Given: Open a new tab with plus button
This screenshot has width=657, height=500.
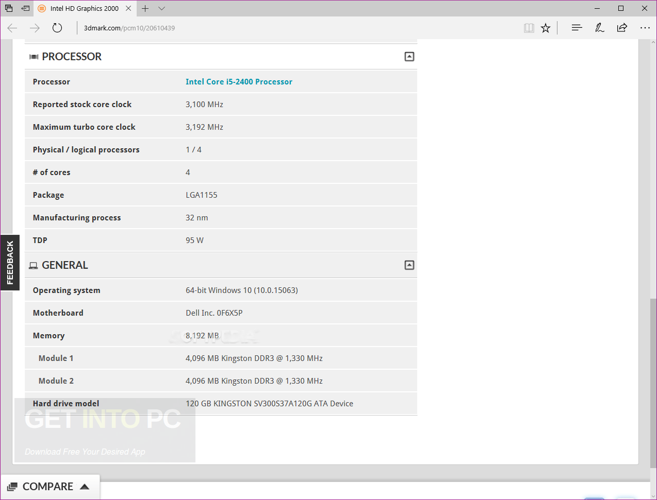Looking at the screenshot, I should point(145,8).
